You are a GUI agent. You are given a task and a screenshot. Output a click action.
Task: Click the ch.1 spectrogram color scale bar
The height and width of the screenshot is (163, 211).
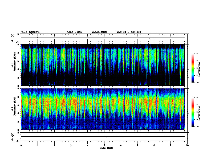[x=193, y=68]
